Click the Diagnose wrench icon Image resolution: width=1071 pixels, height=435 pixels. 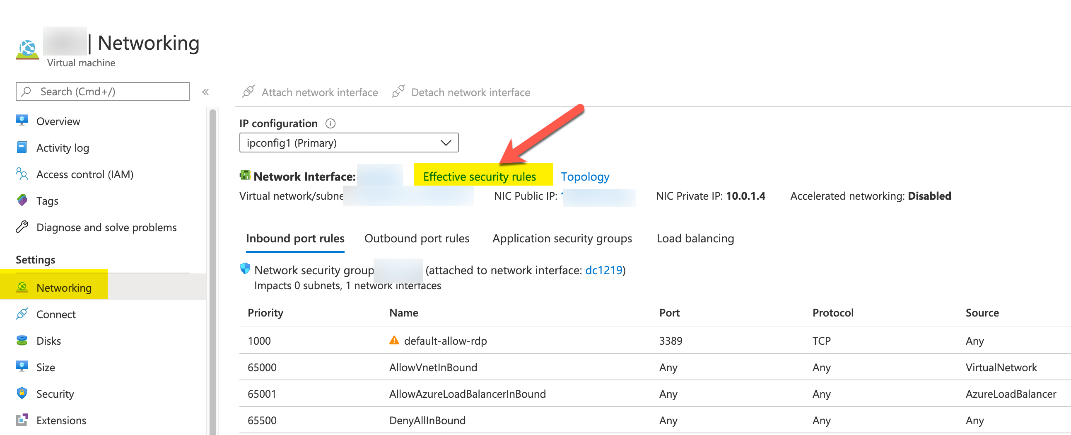(x=22, y=227)
